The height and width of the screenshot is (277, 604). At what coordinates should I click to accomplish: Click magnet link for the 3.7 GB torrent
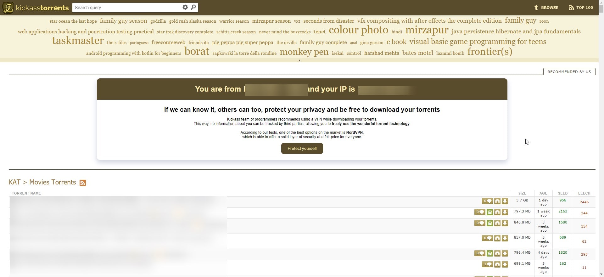pos(497,201)
